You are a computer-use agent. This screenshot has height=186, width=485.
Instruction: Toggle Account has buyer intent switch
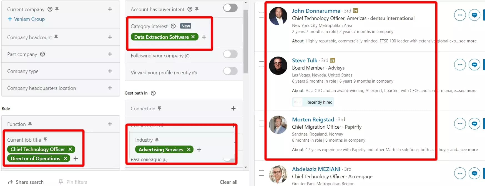pyautogui.click(x=230, y=8)
